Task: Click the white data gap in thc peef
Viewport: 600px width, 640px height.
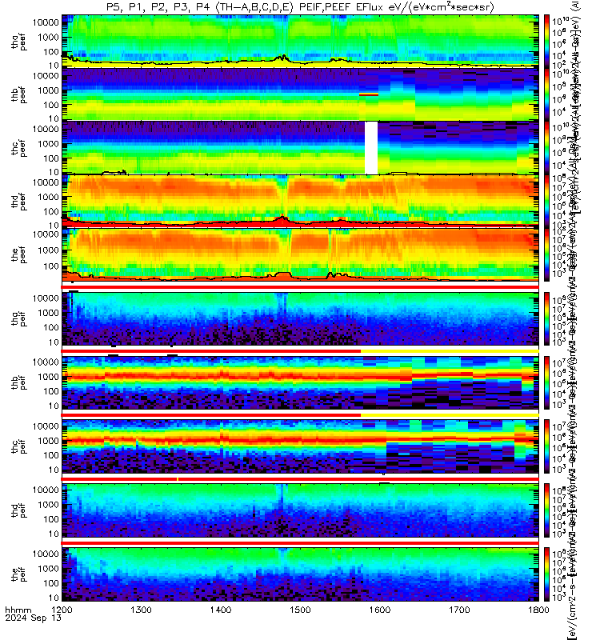Action: [x=371, y=148]
